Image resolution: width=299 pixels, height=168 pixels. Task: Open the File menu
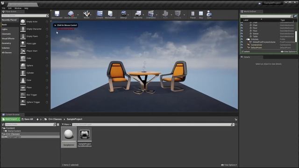click(4, 8)
